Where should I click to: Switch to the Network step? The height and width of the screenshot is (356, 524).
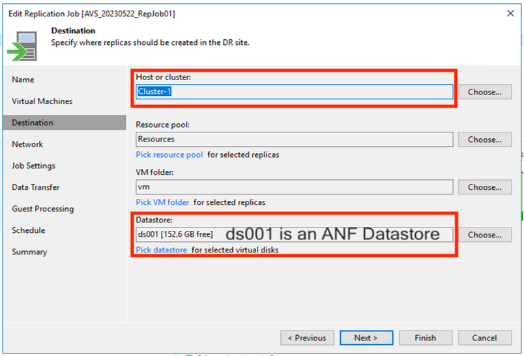coord(27,144)
